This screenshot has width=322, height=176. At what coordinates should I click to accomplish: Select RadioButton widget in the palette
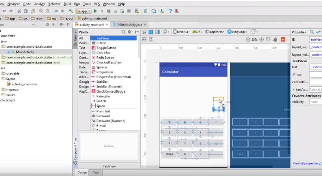(x=105, y=57)
